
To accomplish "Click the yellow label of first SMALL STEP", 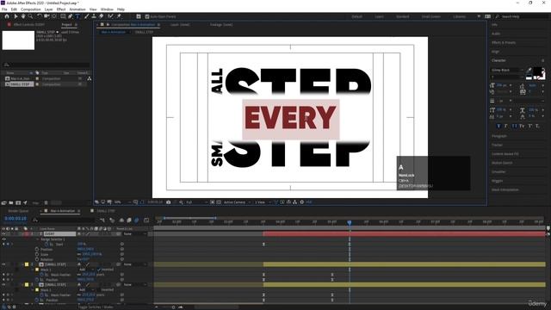I will coord(27,264).
